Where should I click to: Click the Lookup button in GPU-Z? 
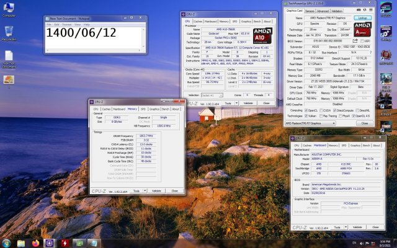363,17
